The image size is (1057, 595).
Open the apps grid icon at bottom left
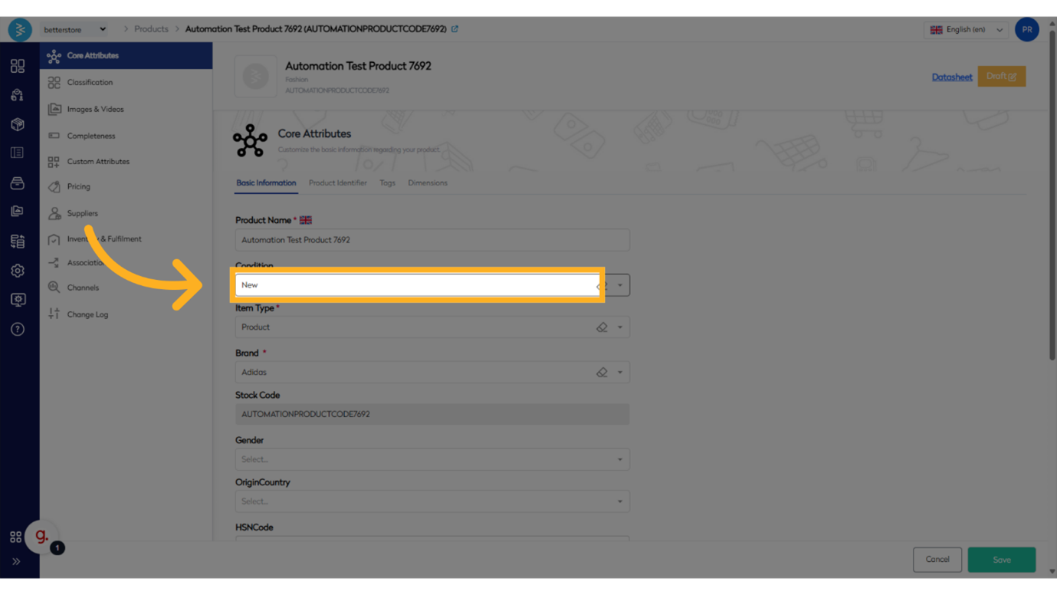click(15, 537)
